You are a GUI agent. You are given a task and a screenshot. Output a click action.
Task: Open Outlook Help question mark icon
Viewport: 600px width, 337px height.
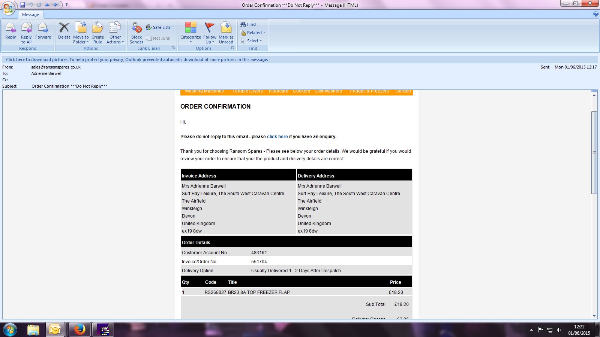pos(596,14)
